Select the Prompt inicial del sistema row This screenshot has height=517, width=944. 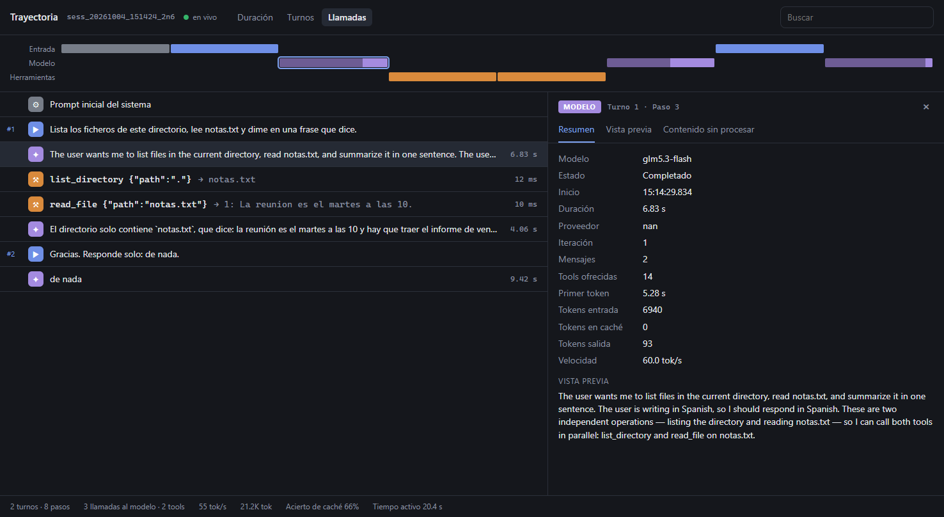[x=274, y=104]
